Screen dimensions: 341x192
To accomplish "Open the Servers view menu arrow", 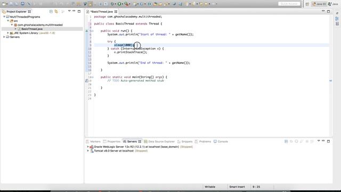I will tap(319, 141).
